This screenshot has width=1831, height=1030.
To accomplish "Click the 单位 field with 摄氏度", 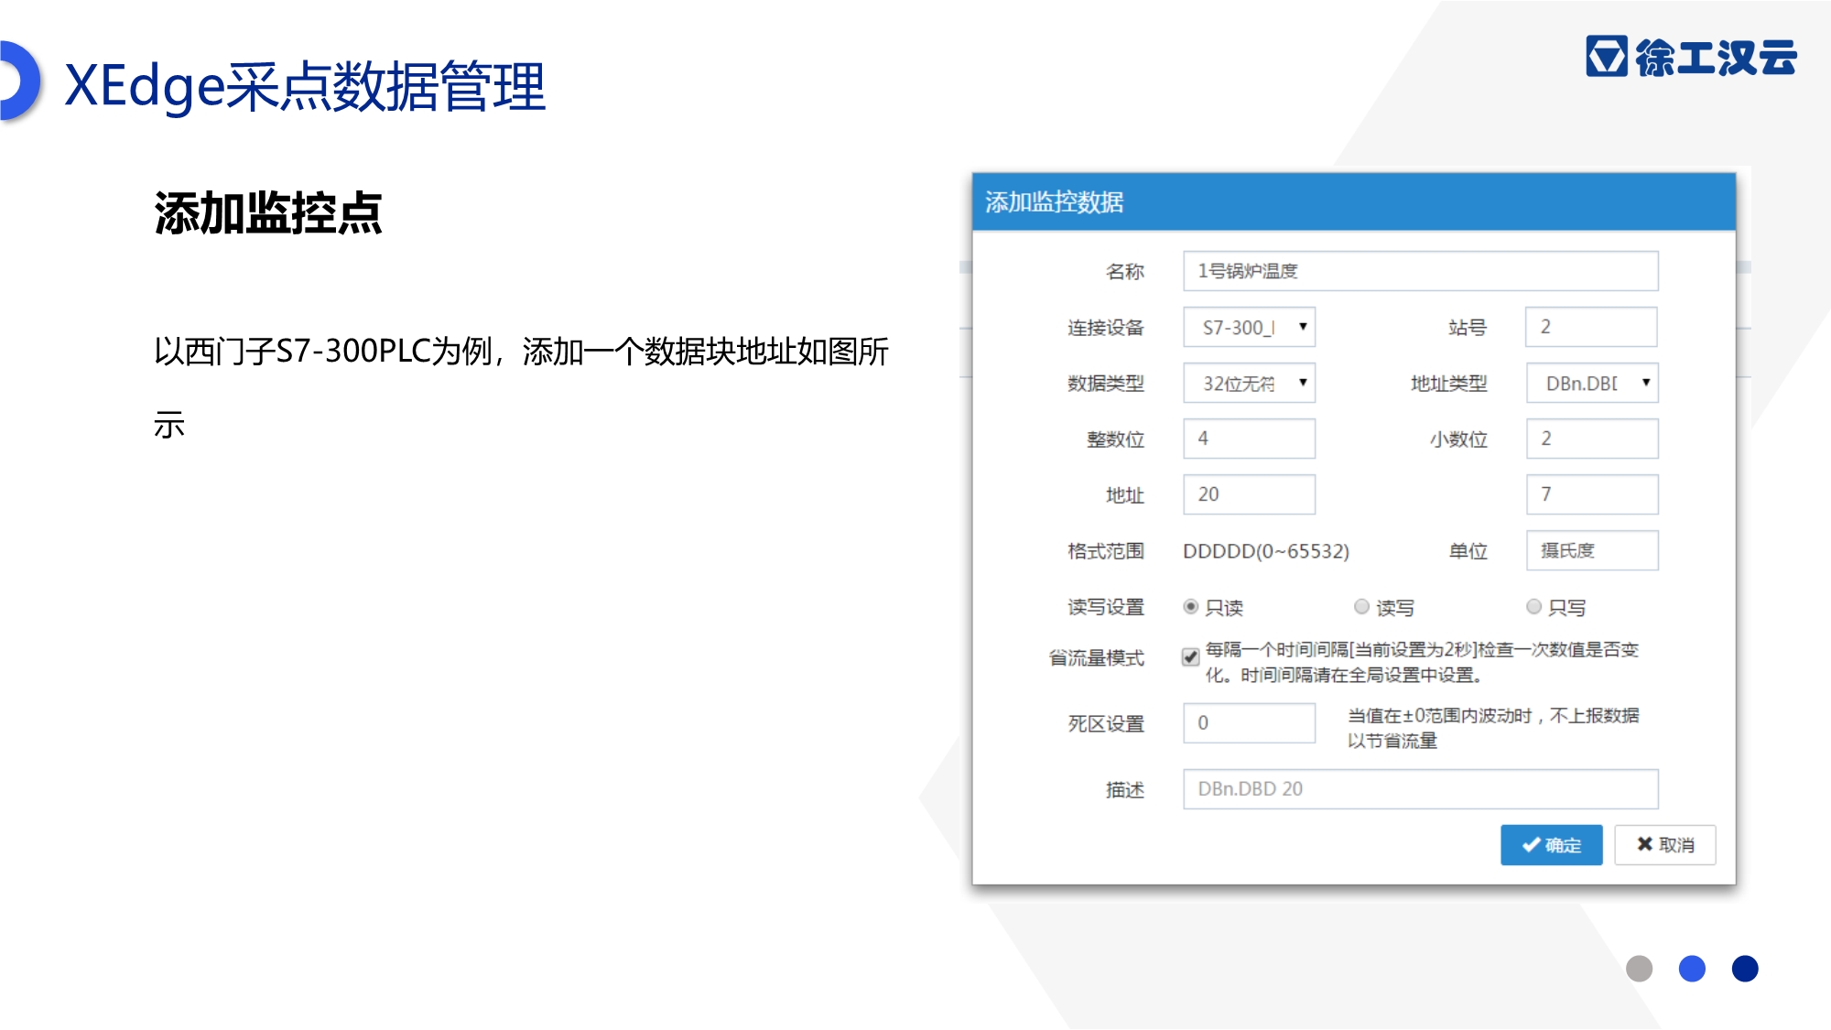I will pos(1592,550).
